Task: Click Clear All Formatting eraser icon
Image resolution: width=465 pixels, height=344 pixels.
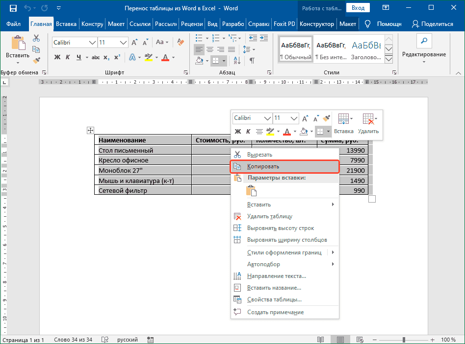Action: (181, 43)
